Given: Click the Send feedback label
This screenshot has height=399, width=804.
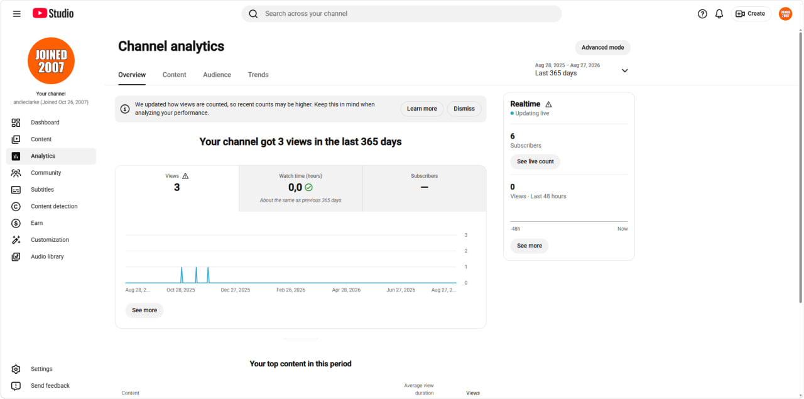Looking at the screenshot, I should [50, 386].
